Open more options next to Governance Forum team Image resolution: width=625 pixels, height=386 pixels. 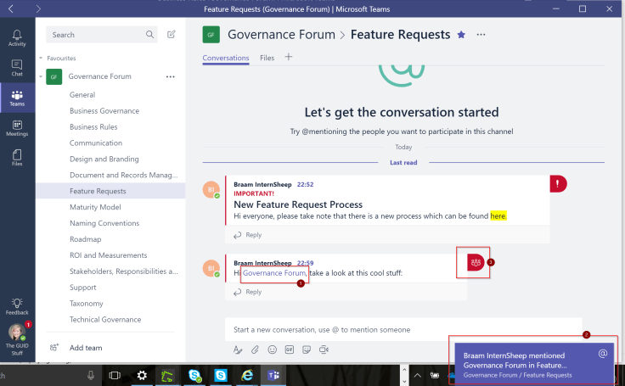[170, 76]
